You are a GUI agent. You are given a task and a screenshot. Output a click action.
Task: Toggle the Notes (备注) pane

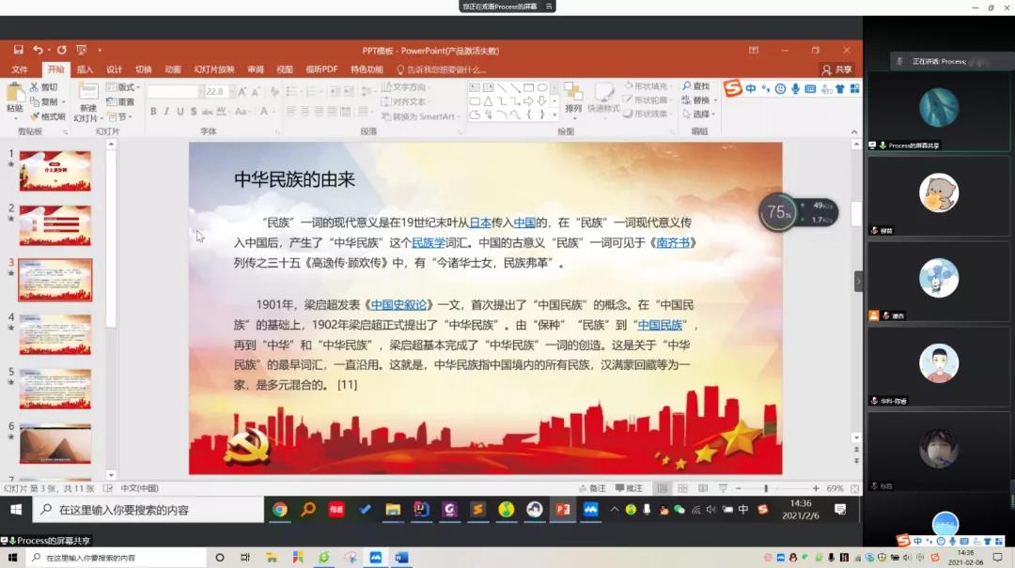click(593, 488)
